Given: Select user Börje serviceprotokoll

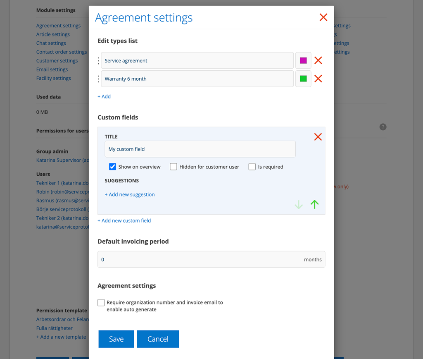Looking at the screenshot, I should (62, 209).
